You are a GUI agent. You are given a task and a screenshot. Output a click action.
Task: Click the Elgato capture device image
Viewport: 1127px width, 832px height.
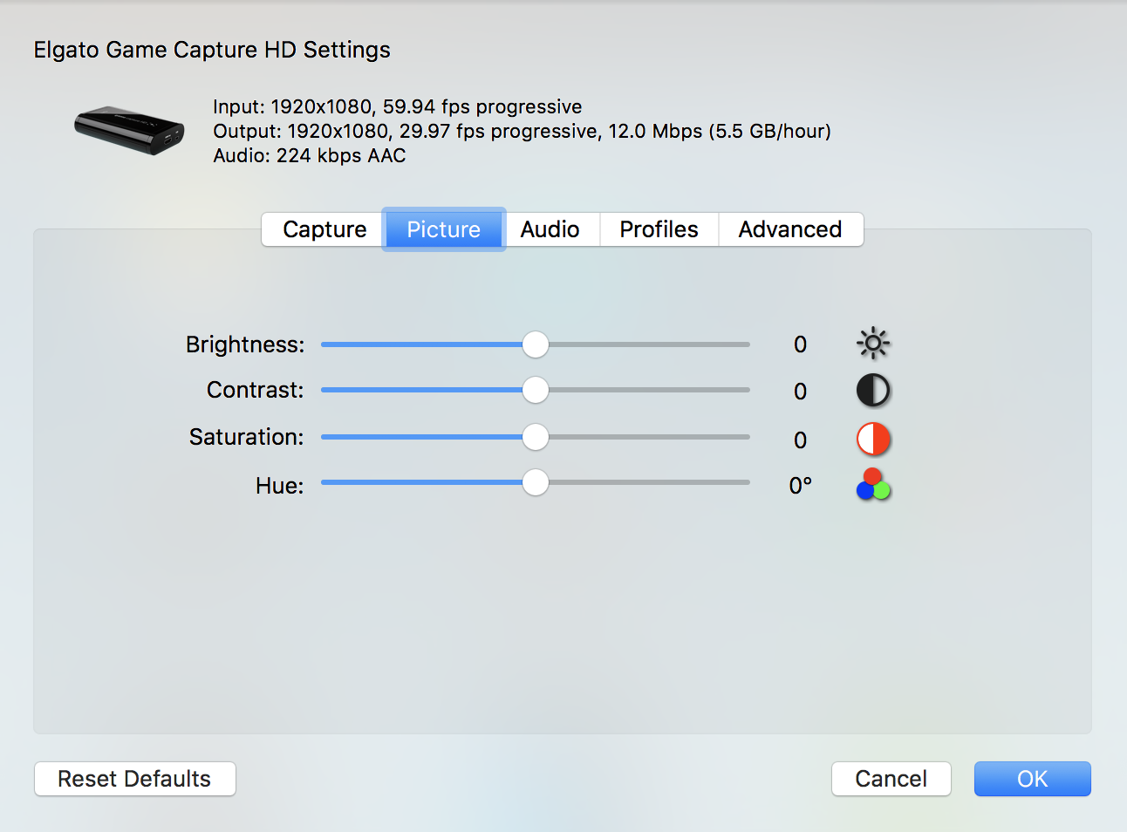[x=130, y=130]
